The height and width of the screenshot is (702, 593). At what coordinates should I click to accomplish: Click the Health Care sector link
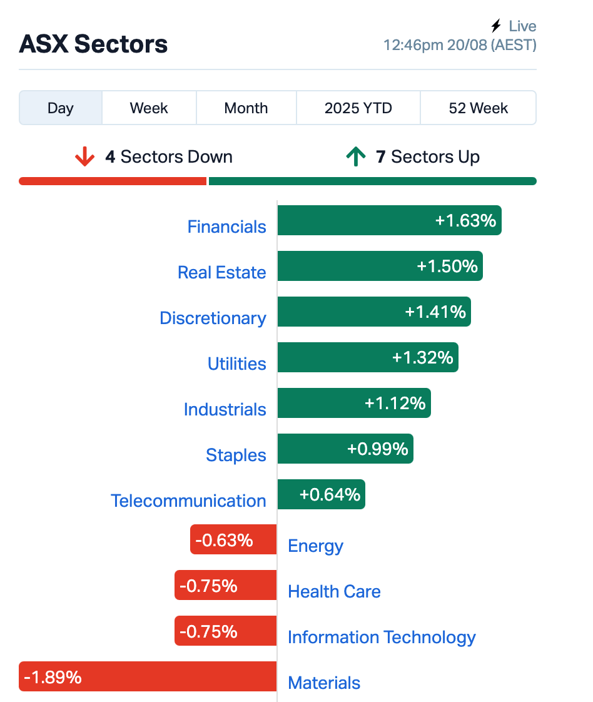tap(334, 591)
